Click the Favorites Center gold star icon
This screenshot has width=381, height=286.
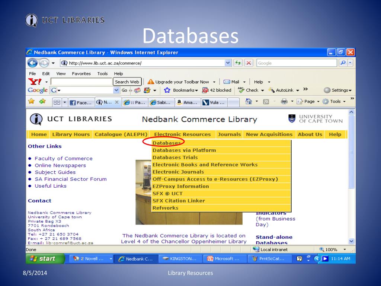[31, 101]
